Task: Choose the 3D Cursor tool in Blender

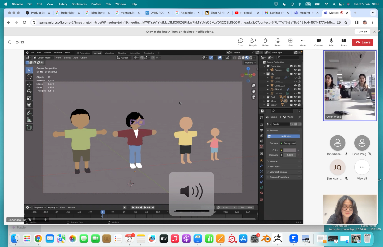Action: pyautogui.click(x=29, y=77)
